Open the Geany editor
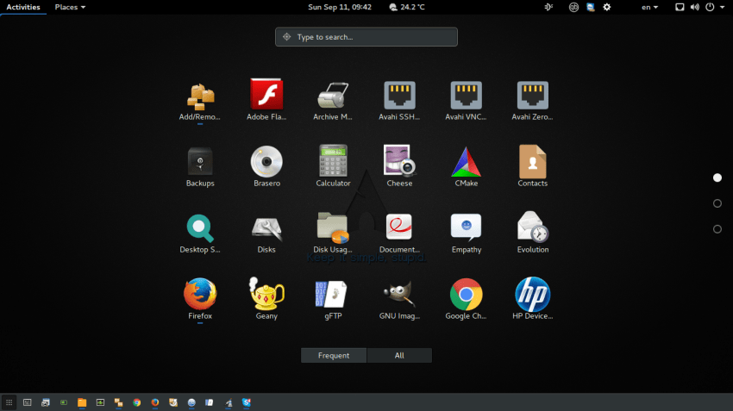This screenshot has width=733, height=411. (x=266, y=295)
